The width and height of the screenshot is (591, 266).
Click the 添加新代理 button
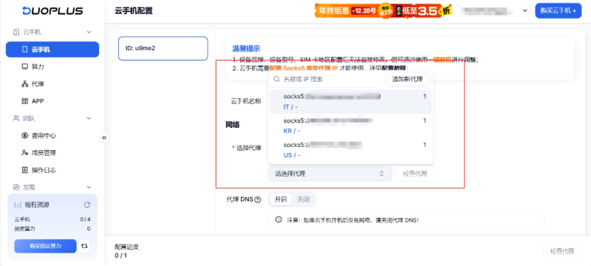click(x=408, y=80)
